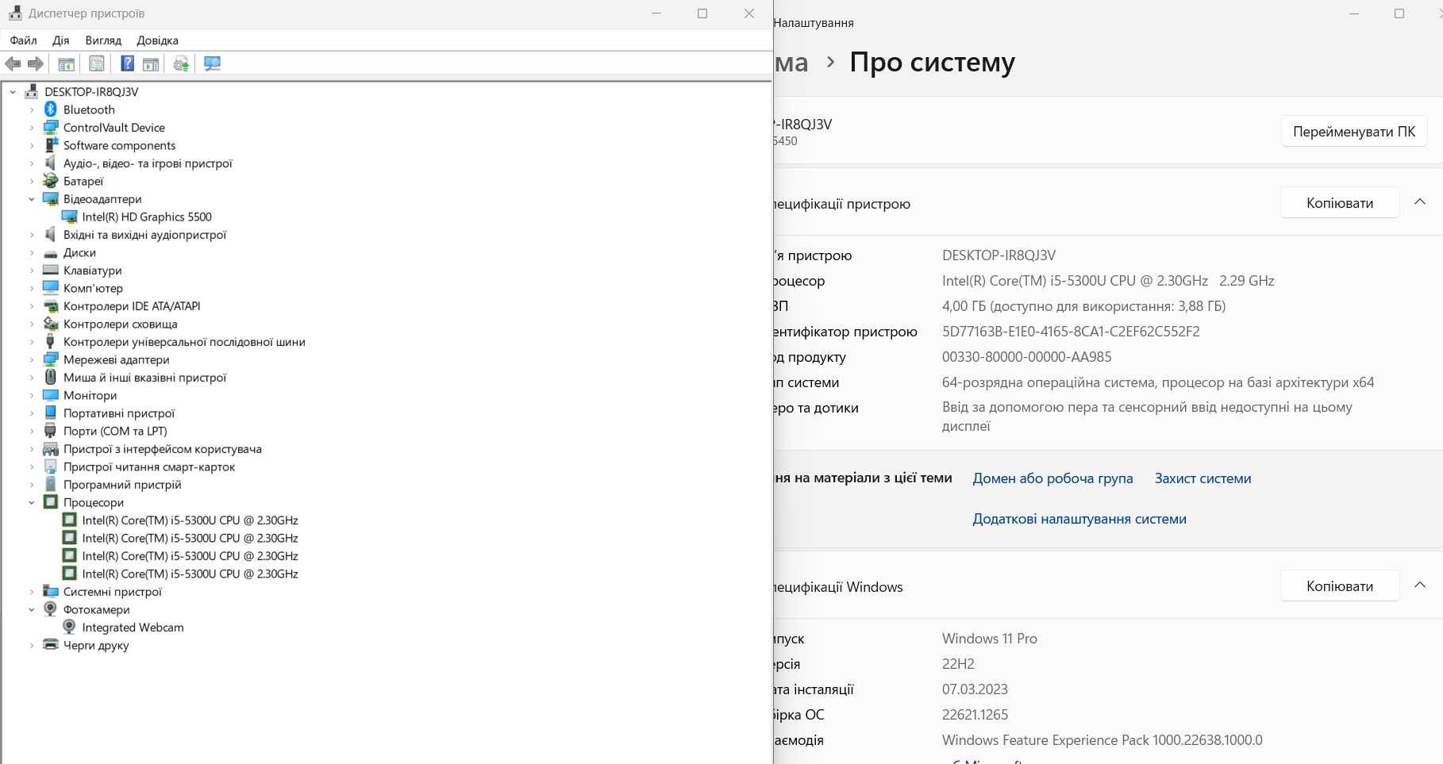Click the Фотокамери camera category icon
This screenshot has width=1443, height=764.
pyautogui.click(x=51, y=609)
